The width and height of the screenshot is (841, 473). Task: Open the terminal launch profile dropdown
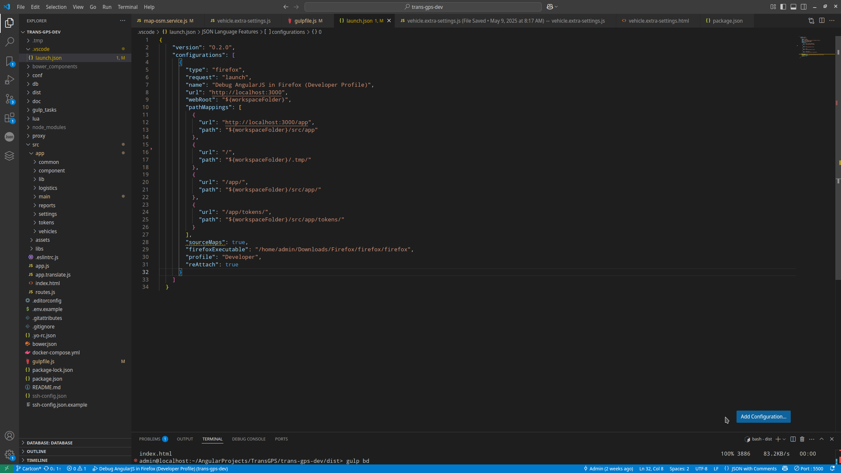[784, 439]
